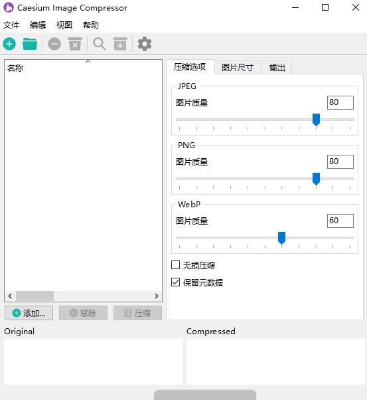The height and width of the screenshot is (400, 367).
Task: Click the 移除 button
Action: point(83,313)
